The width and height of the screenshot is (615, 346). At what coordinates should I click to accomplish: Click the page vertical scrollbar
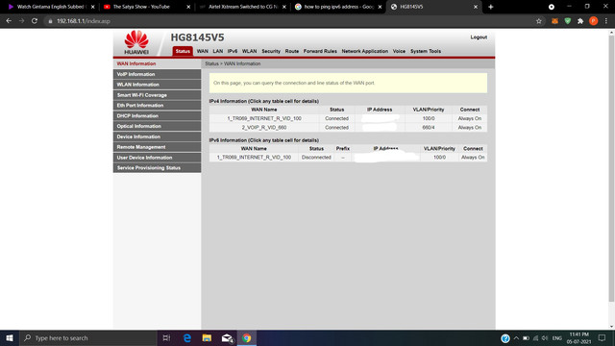611,169
